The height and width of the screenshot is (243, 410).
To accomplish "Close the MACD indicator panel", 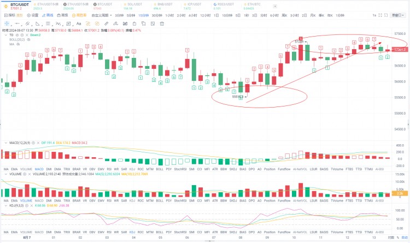I will 38,143.
